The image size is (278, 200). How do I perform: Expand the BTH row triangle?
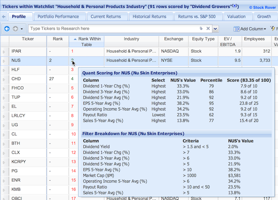4,144
